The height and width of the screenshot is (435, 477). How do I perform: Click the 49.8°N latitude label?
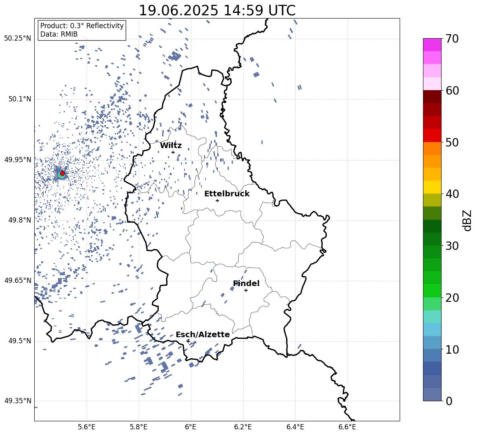pos(20,220)
